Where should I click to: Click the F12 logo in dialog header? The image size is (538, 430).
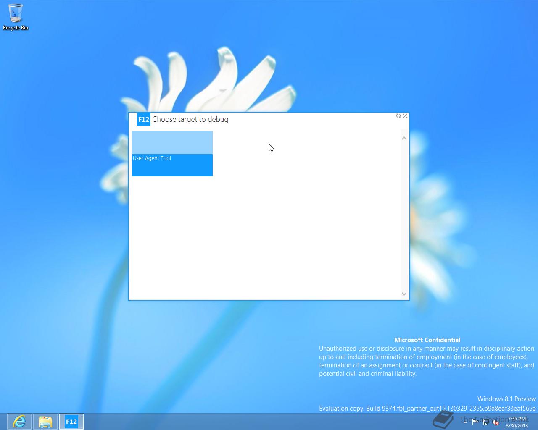click(144, 119)
